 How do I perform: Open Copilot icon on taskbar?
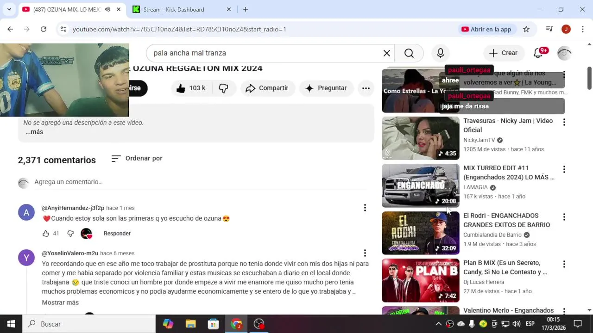point(168,324)
